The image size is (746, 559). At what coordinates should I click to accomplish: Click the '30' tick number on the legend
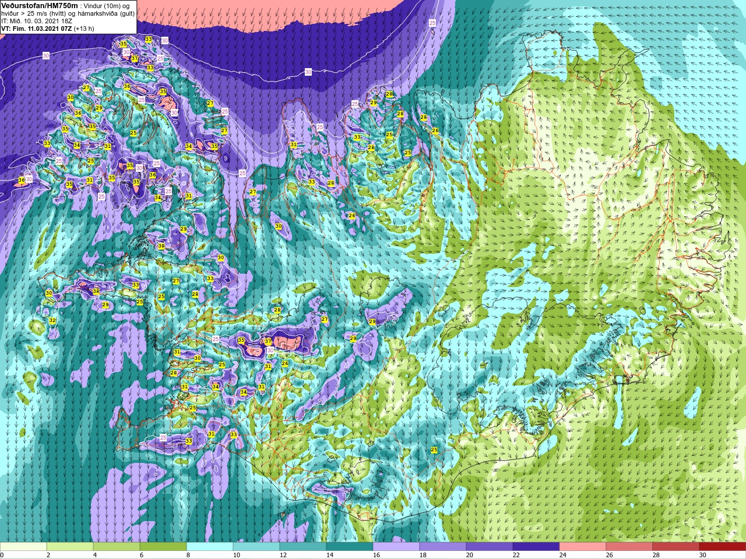[702, 555]
